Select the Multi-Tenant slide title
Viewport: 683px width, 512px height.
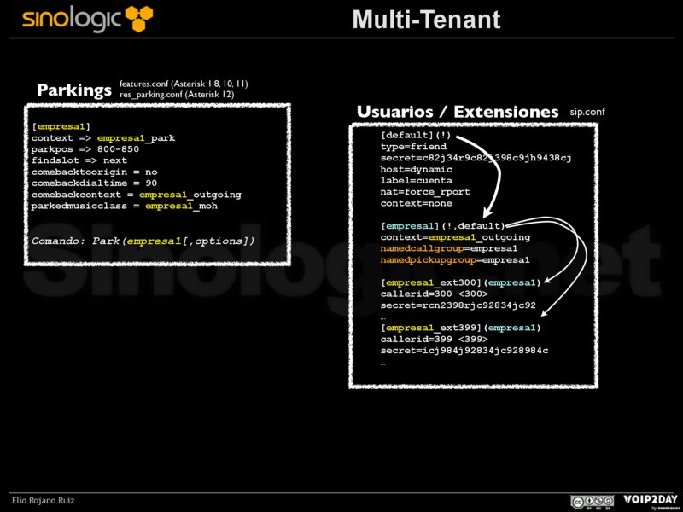tap(426, 20)
